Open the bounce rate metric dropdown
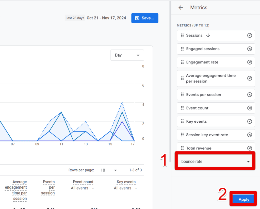The height and width of the screenshot is (209, 260). coord(215,161)
